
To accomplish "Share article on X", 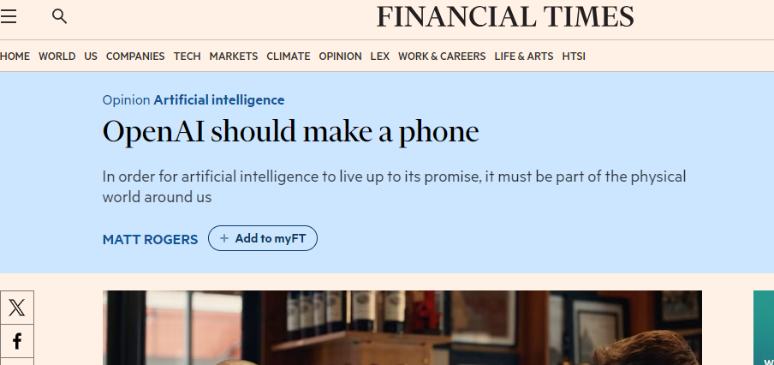I will (17, 307).
